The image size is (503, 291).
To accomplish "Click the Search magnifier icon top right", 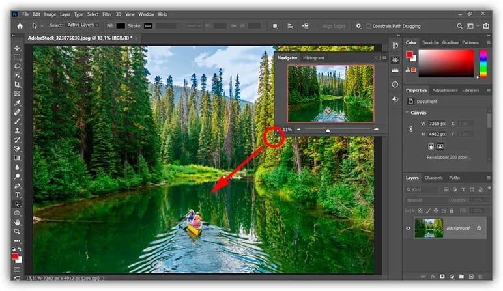I will pyautogui.click(x=460, y=26).
